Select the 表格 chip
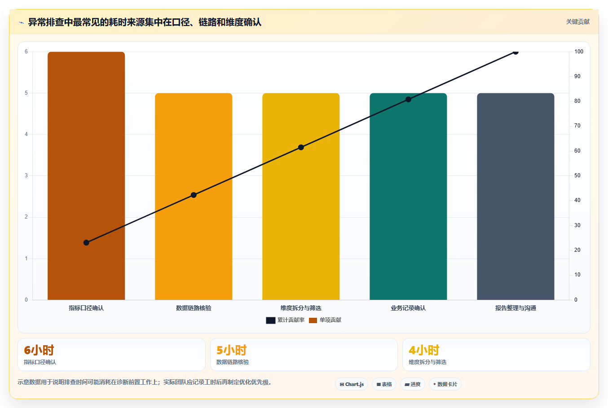This screenshot has height=408, width=608. (384, 384)
